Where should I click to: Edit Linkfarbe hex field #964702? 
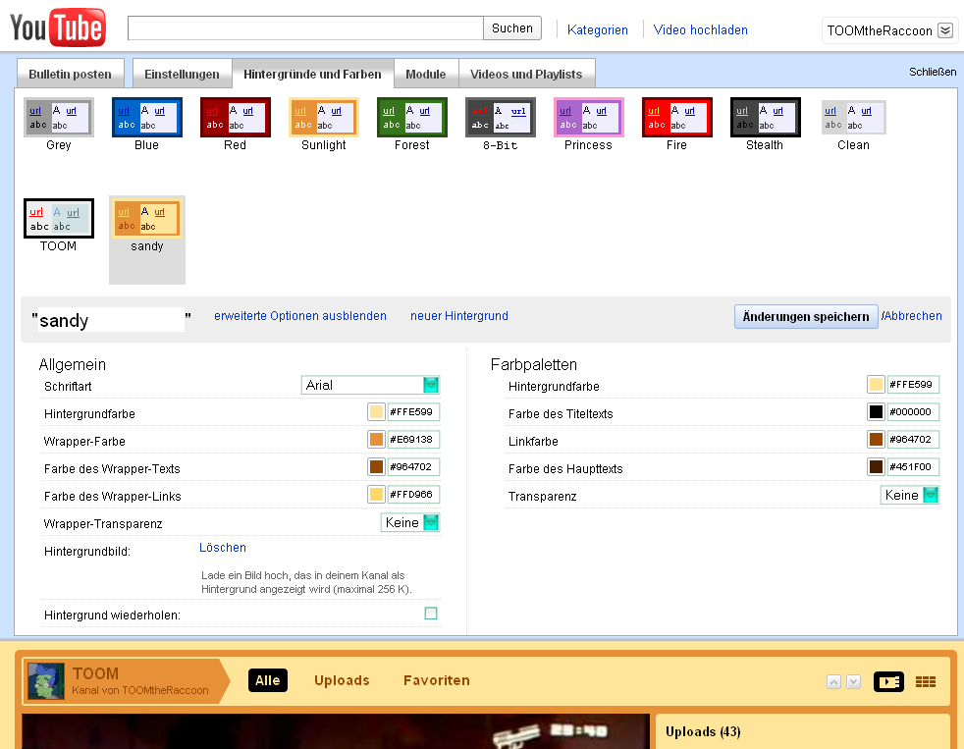[913, 439]
